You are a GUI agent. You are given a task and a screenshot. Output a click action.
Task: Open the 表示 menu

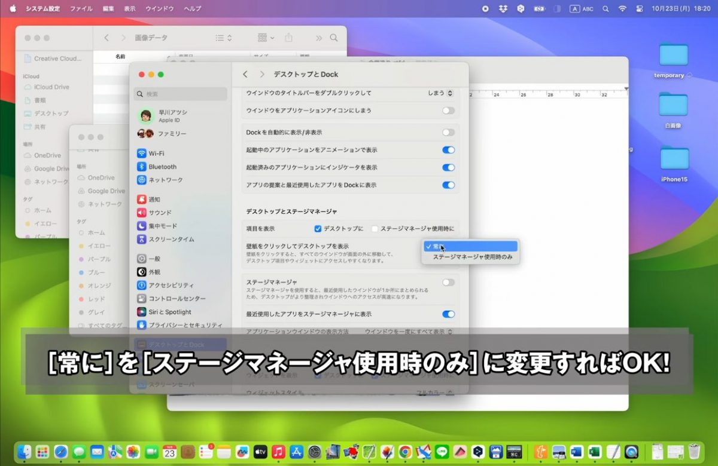pyautogui.click(x=130, y=8)
